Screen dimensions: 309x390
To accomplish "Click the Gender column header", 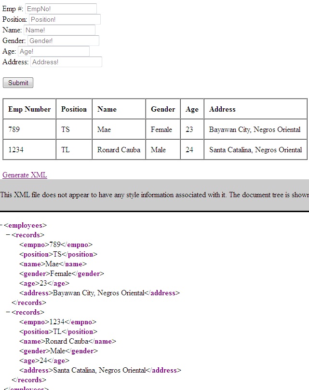I will [x=163, y=109].
